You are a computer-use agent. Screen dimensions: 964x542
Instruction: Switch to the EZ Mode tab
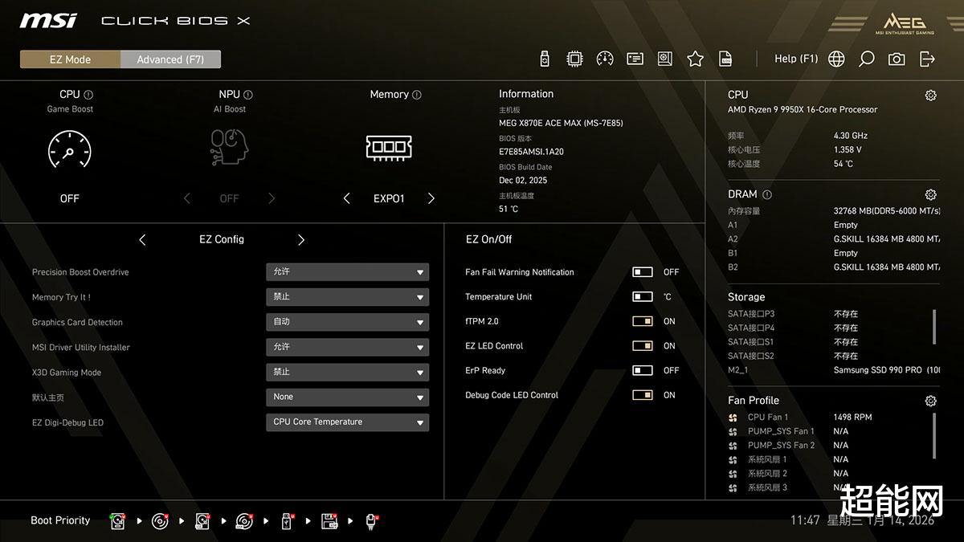tap(70, 59)
